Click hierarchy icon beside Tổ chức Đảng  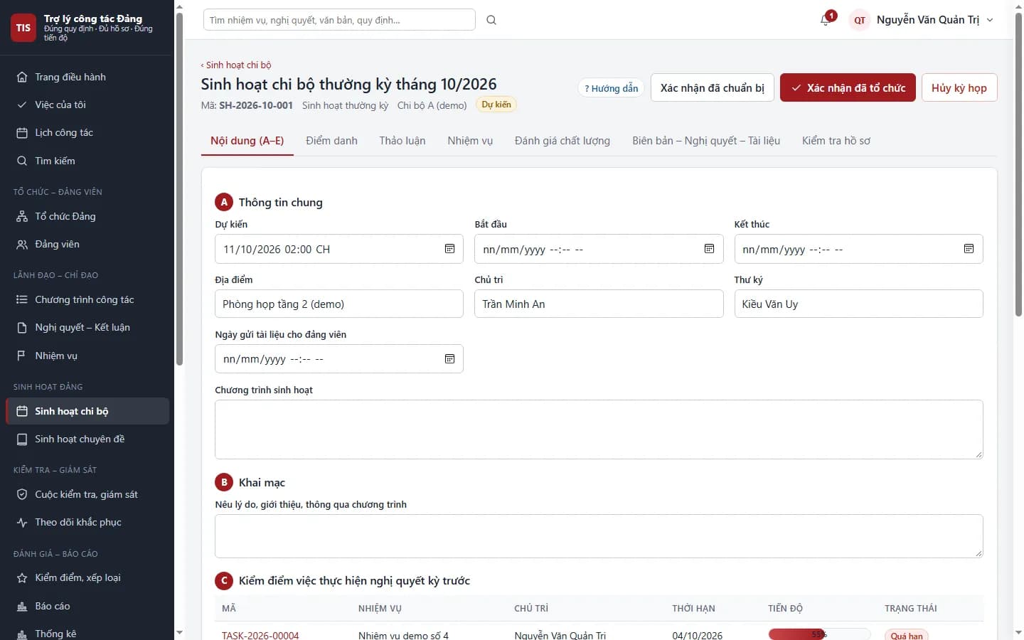[22, 216]
